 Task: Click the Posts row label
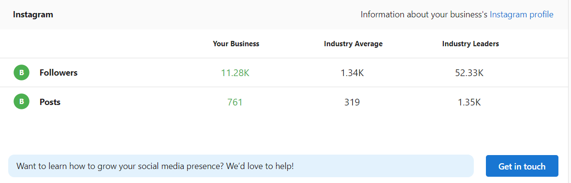(50, 102)
